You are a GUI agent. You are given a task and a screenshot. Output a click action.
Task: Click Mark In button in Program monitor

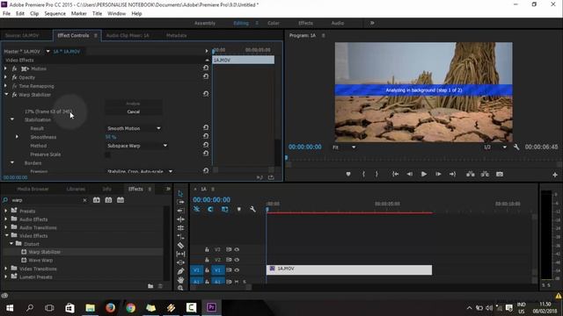[x=363, y=174]
